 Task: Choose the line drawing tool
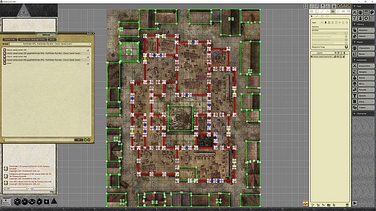click(317, 16)
